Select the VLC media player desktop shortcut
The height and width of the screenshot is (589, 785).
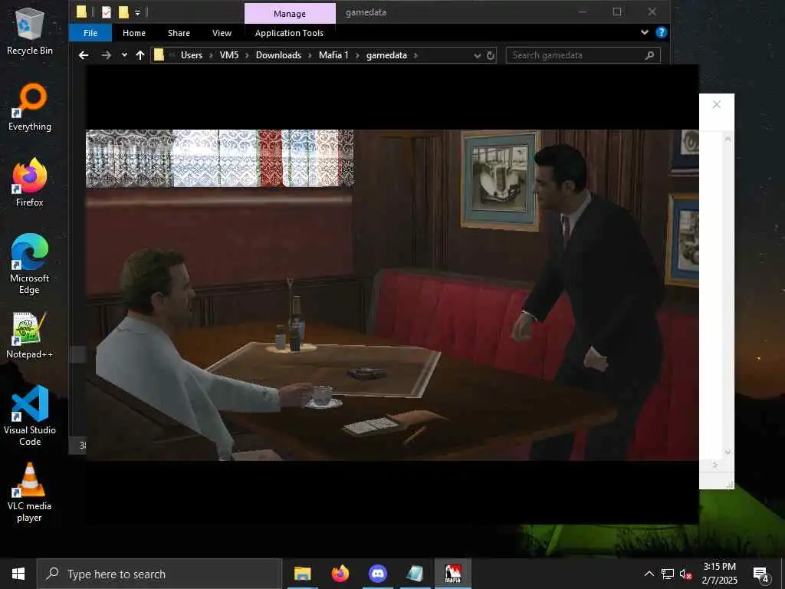(x=30, y=493)
